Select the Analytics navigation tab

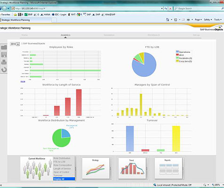point(65,35)
